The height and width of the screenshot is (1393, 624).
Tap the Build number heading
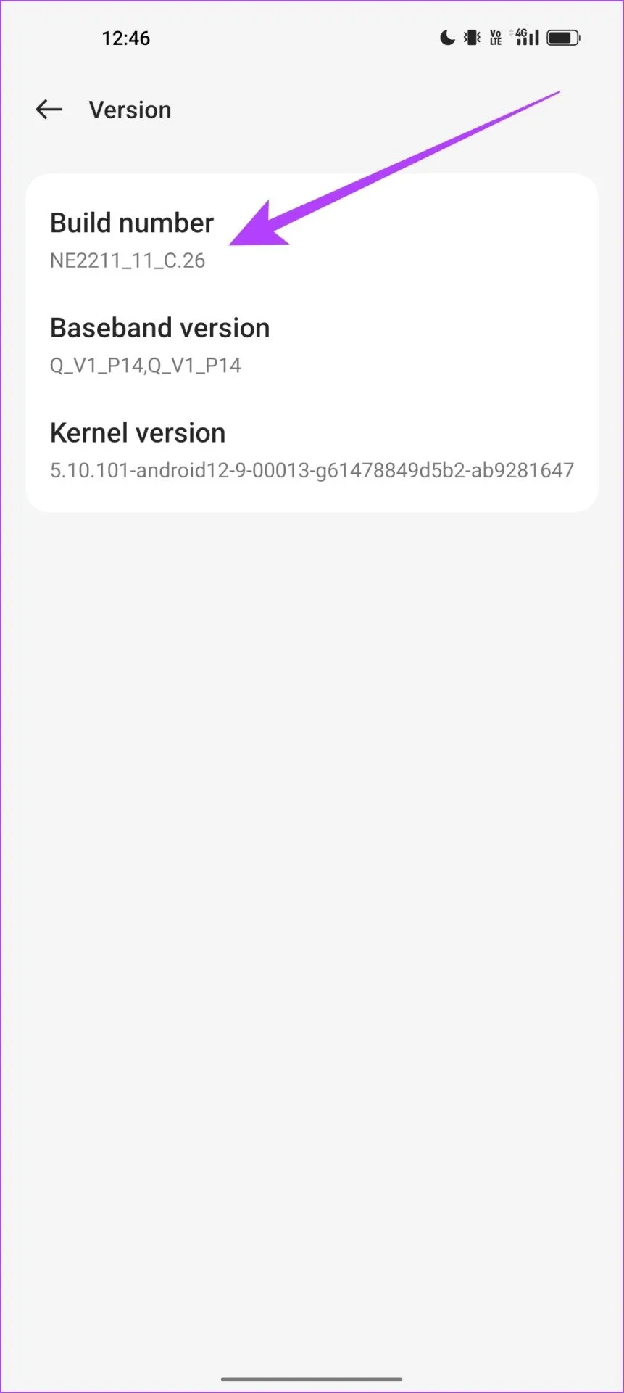click(x=132, y=223)
